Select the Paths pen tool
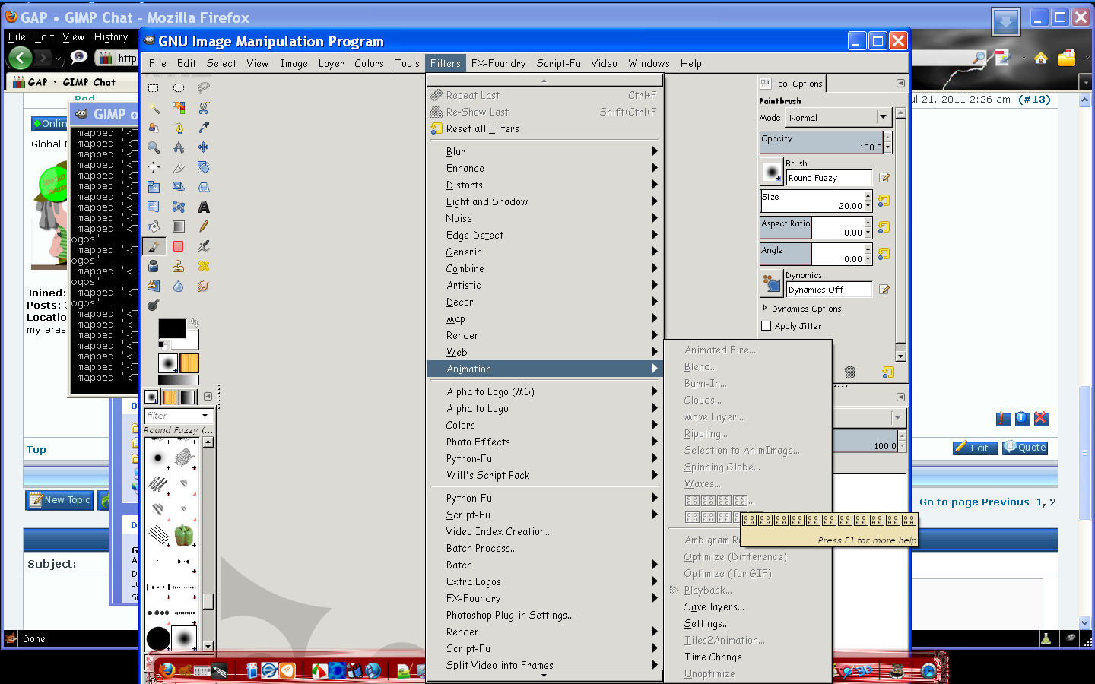This screenshot has height=684, width=1095. (x=179, y=128)
